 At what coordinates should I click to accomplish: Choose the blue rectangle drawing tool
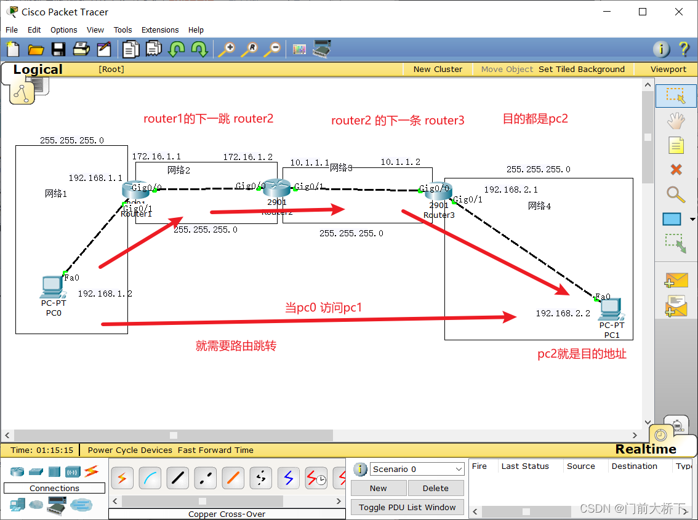[x=672, y=219]
